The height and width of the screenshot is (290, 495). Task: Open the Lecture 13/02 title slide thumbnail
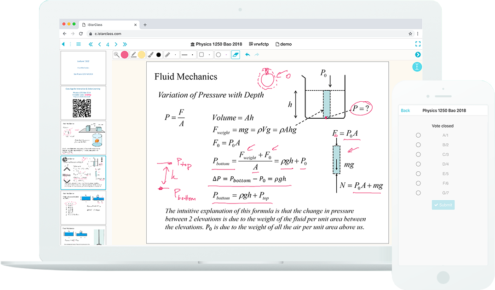pos(83,68)
